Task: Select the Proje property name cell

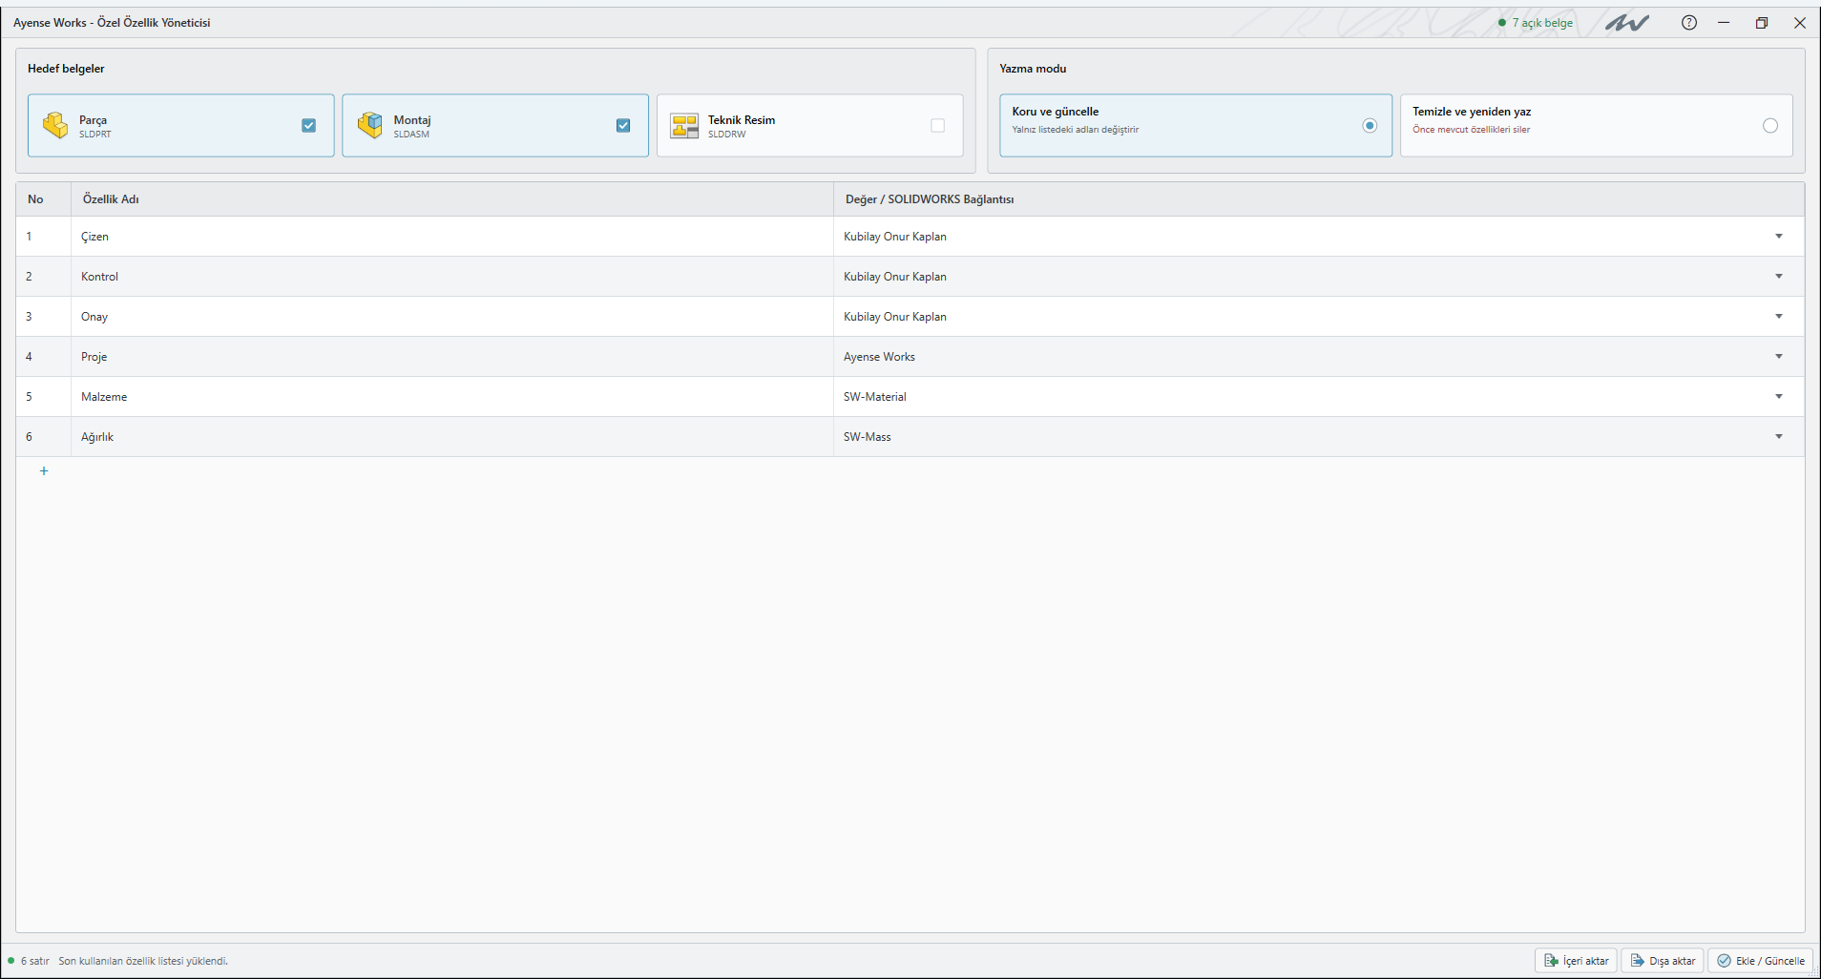Action: 452,357
